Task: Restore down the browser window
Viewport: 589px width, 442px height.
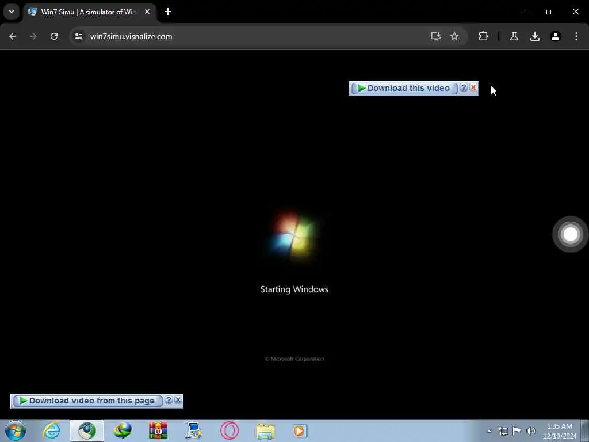Action: coord(549,12)
